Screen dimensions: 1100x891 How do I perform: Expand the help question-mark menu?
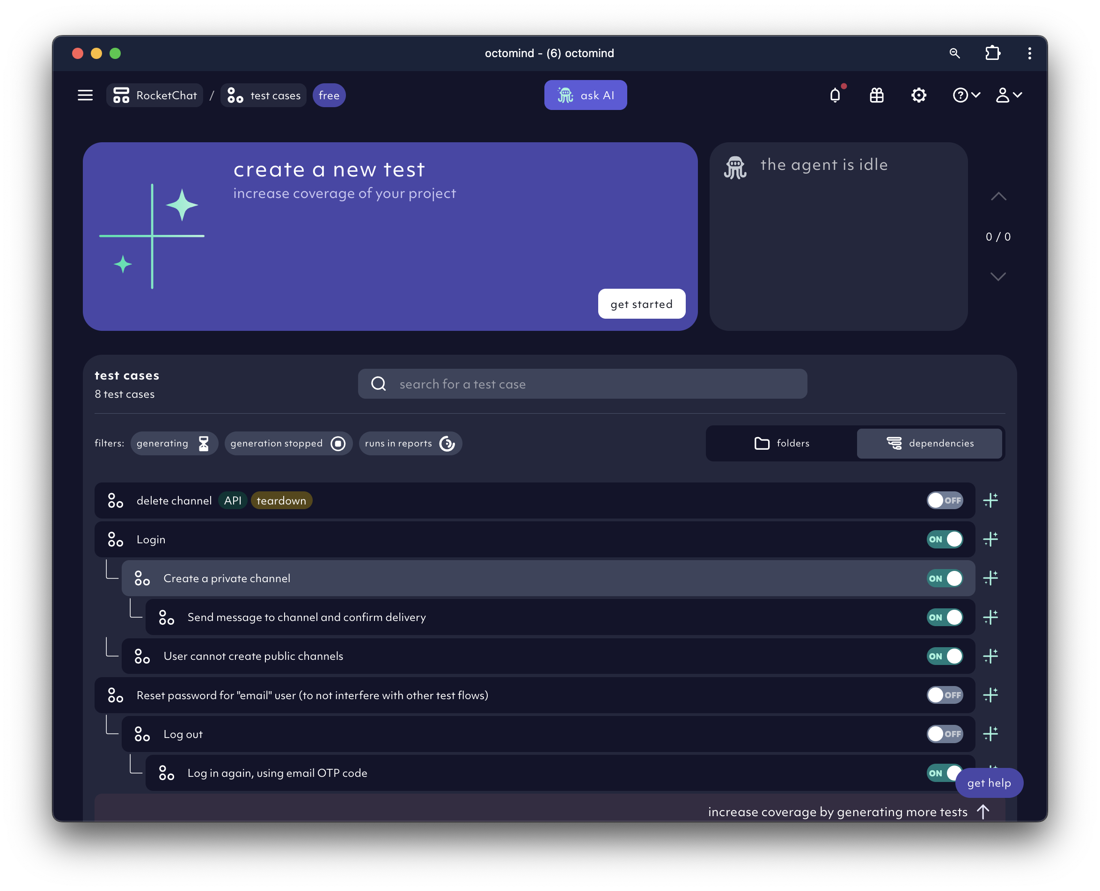tap(966, 95)
